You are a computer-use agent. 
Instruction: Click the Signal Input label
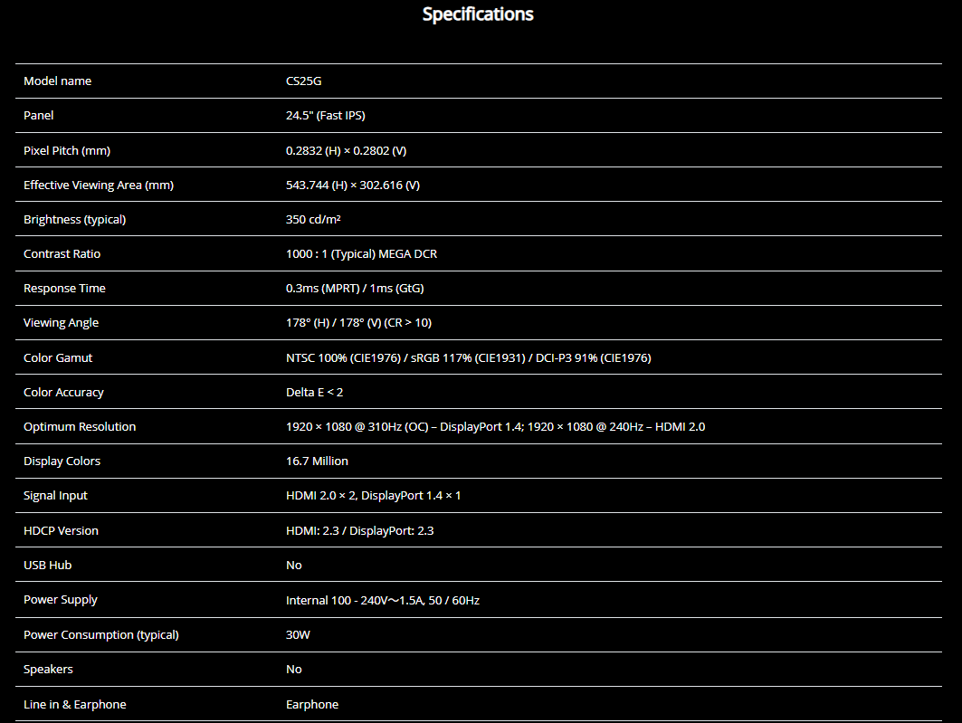[x=55, y=496]
